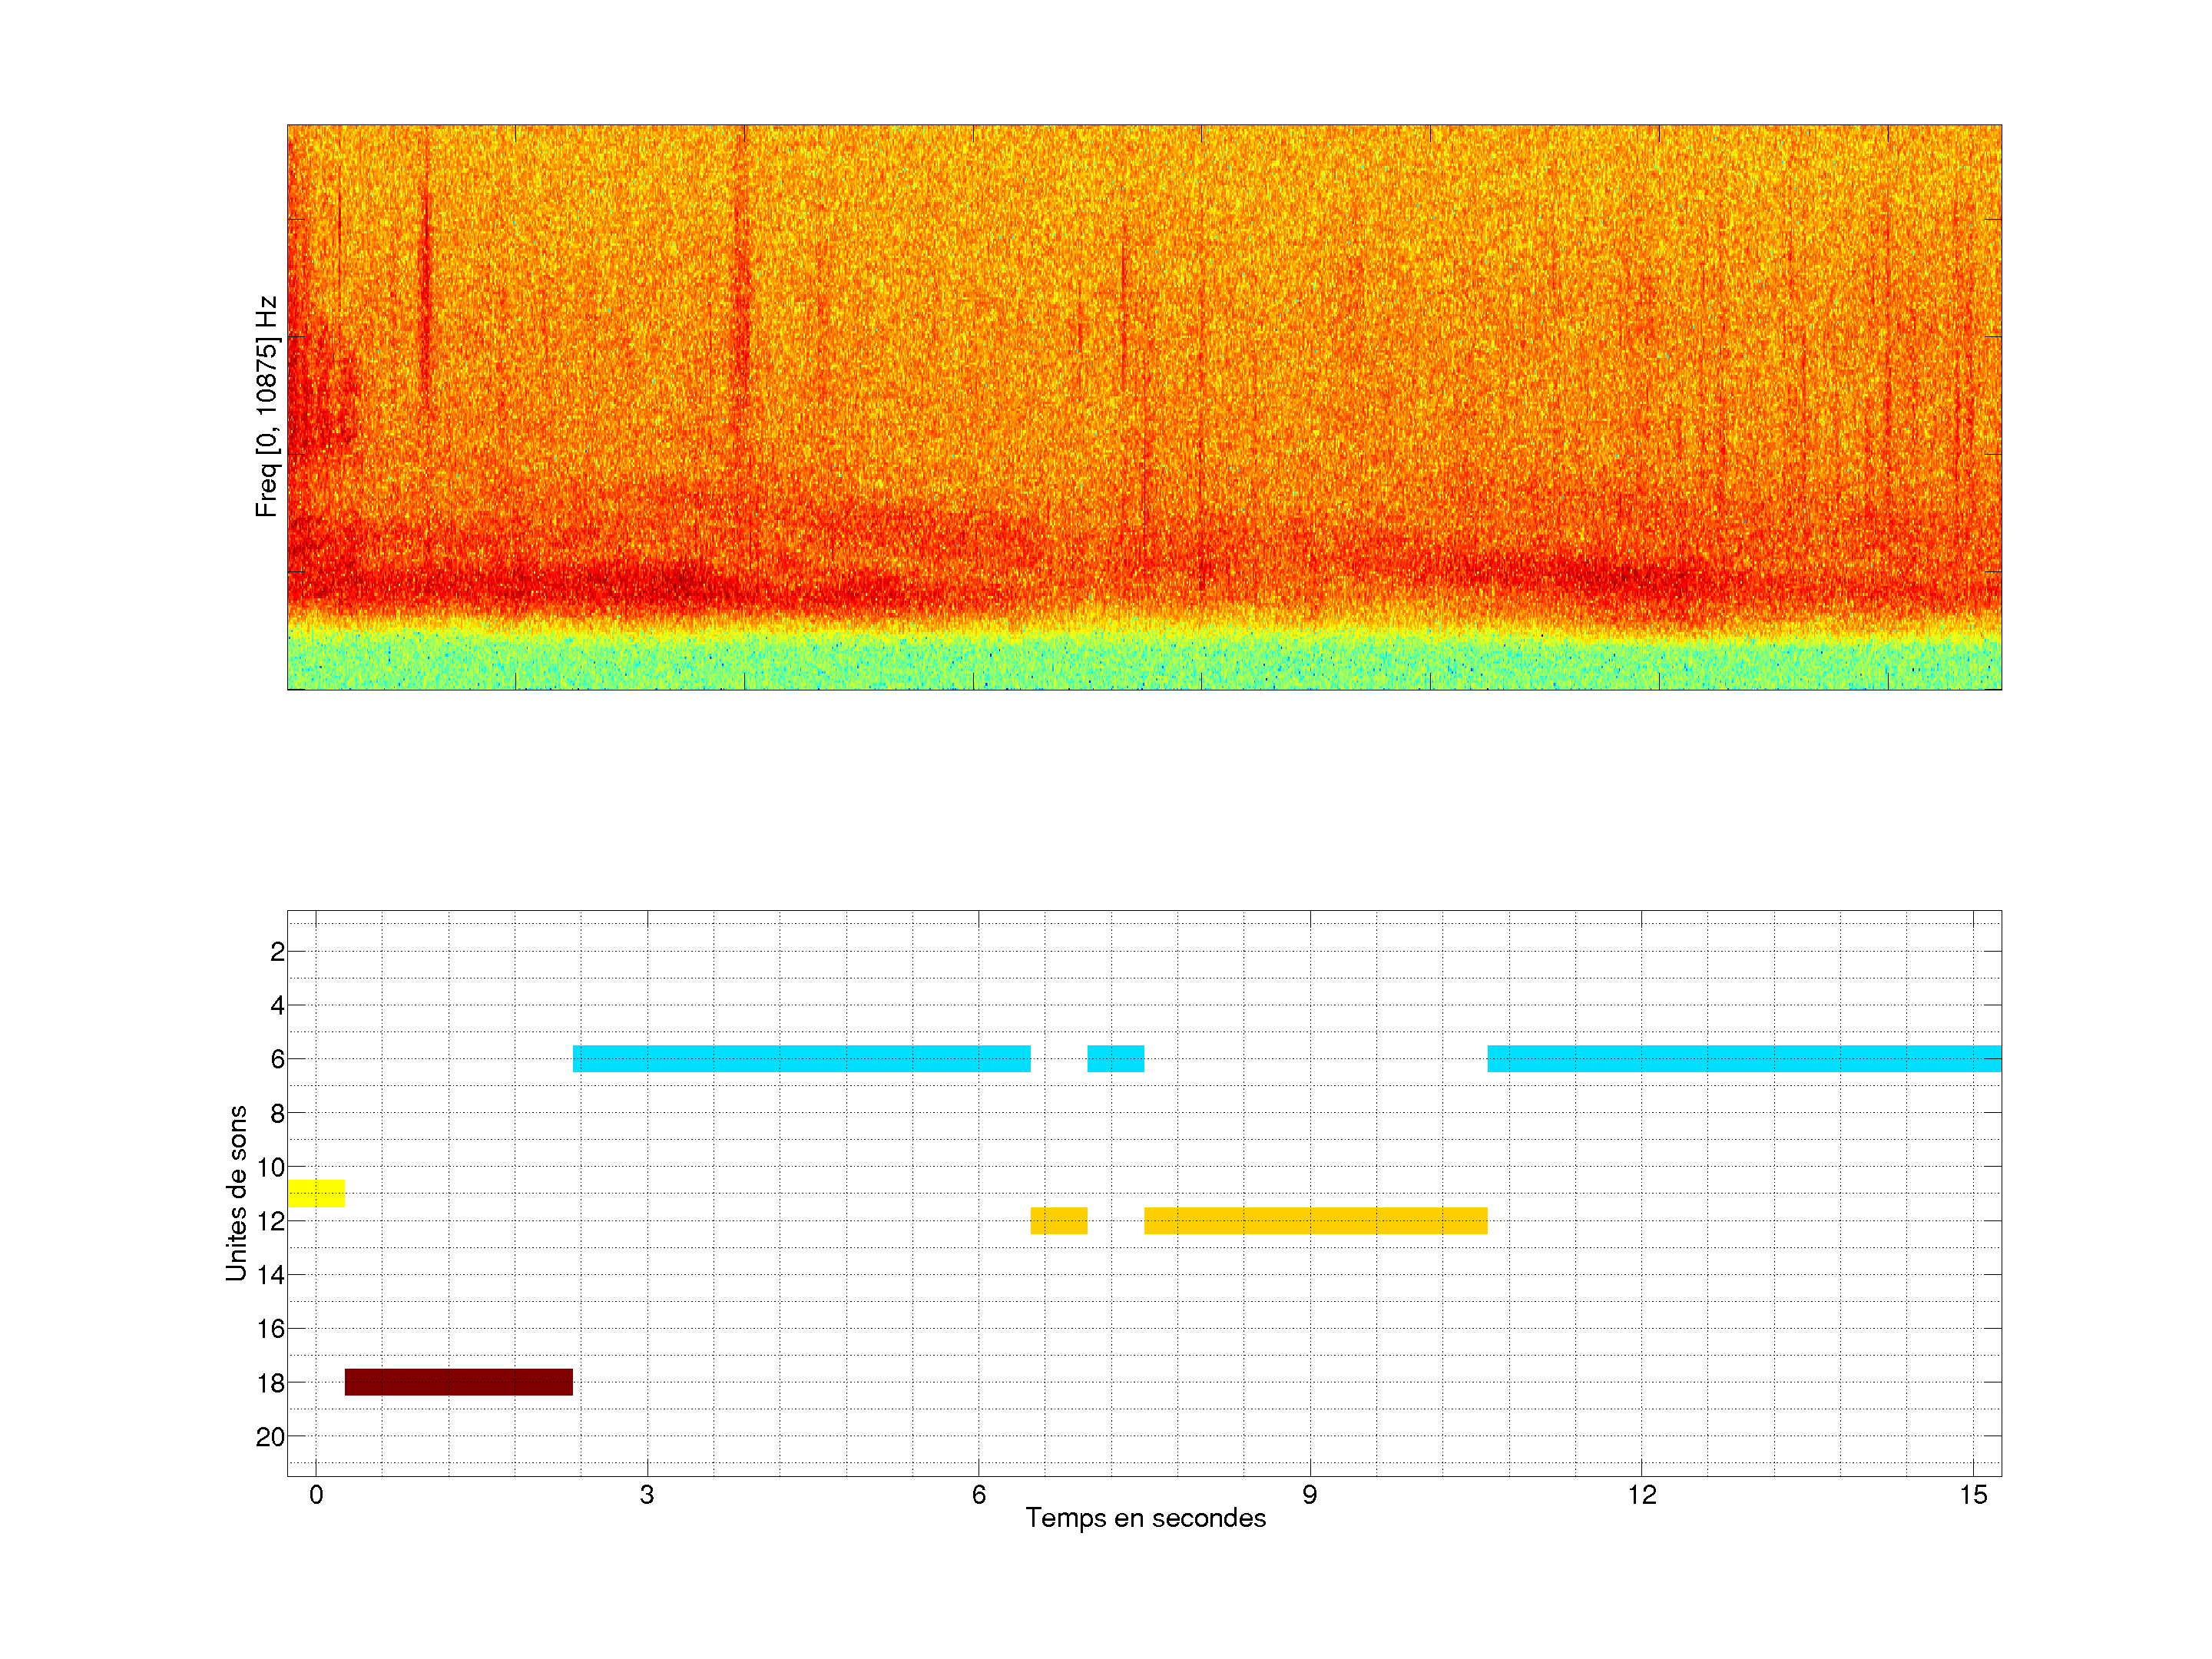This screenshot has width=2212, height=1659.
Task: Click the x-axis tick label 12
Action: click(1641, 1495)
